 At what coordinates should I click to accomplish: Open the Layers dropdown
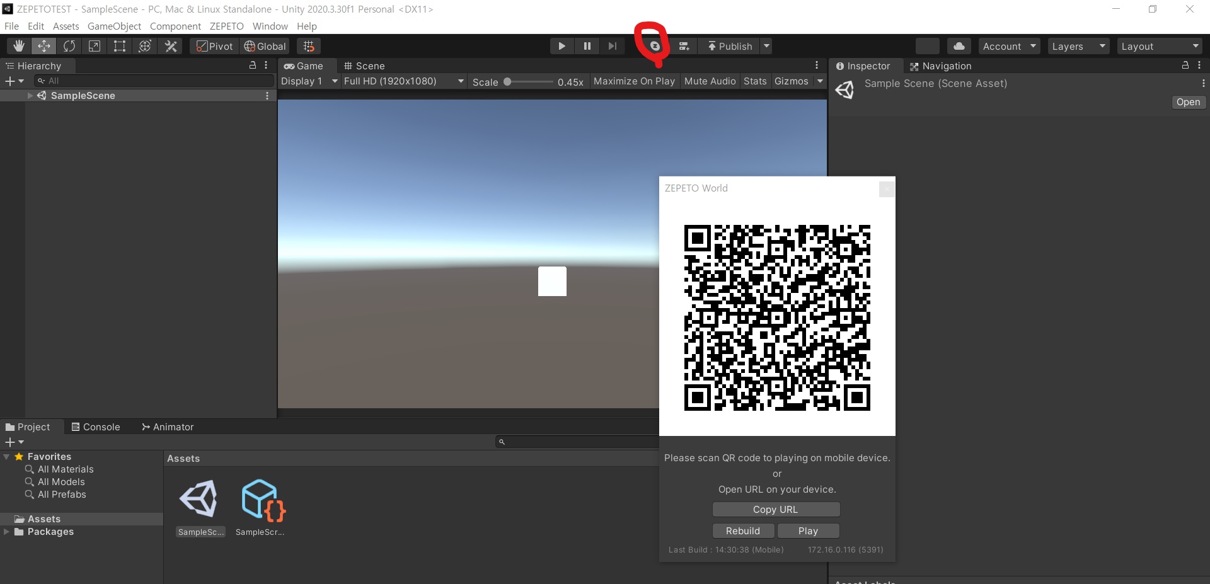1078,46
